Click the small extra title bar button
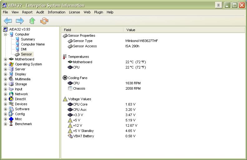Viewport: 247px width, 160px height. 219,5
